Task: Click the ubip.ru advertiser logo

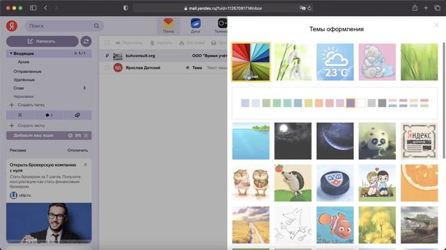Action: click(13, 195)
